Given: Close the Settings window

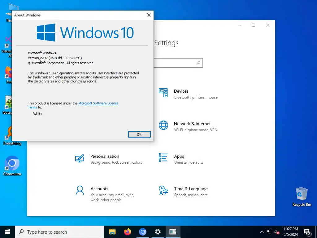Looking at the screenshot, I should (x=268, y=25).
